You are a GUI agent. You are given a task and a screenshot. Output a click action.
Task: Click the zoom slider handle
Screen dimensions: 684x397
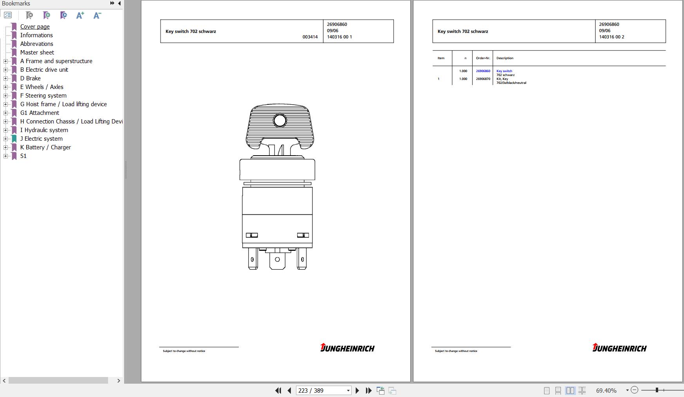[657, 390]
